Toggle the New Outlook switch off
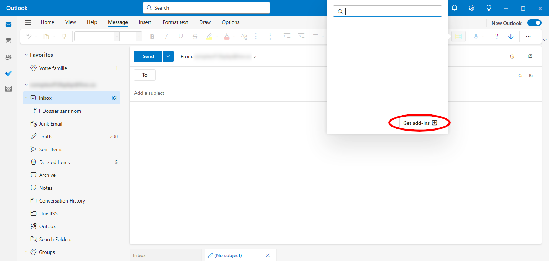The image size is (549, 261). pos(534,23)
